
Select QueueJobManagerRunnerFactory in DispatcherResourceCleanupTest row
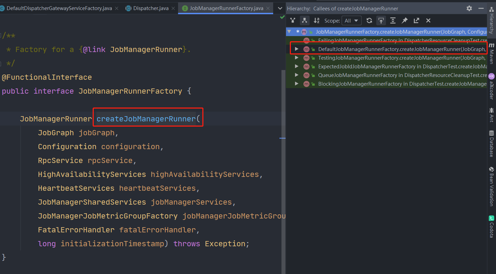pyautogui.click(x=387, y=75)
